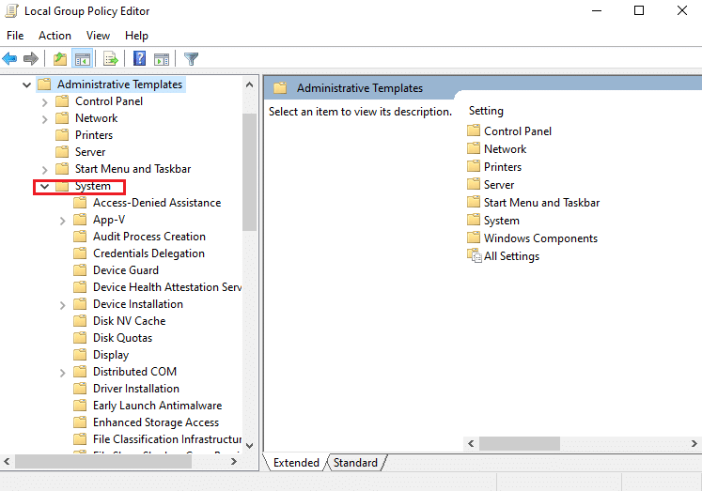702x491 pixels.
Task: Select Device Health Attestation Service folder
Action: [167, 287]
